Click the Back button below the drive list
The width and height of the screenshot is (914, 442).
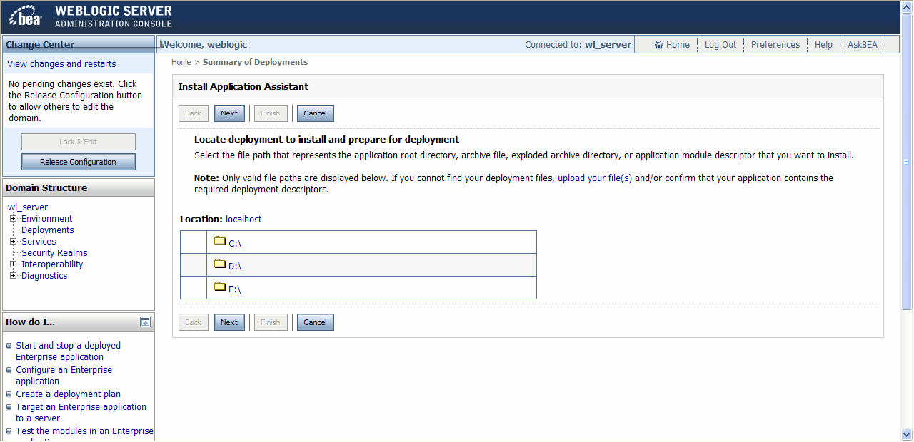[193, 322]
